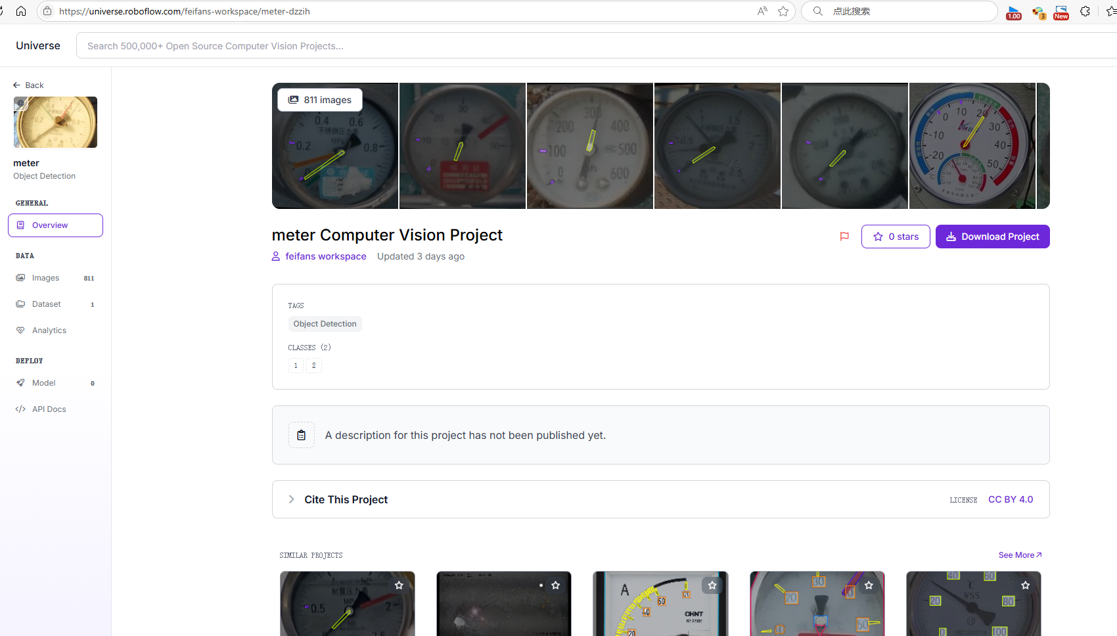Select Overview in sidebar
This screenshot has width=1117, height=636.
55,225
